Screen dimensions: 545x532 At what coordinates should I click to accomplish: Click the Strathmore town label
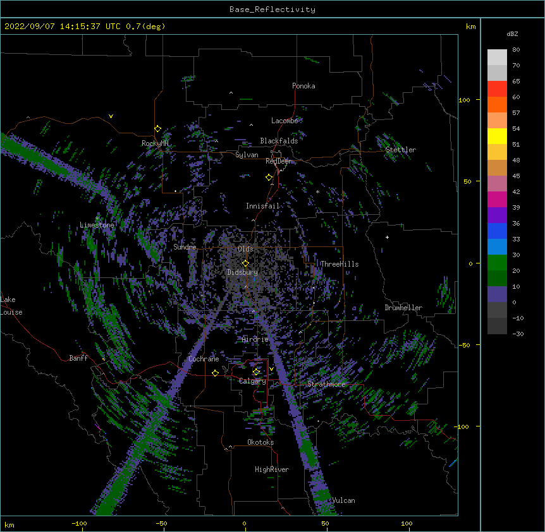coord(326,384)
